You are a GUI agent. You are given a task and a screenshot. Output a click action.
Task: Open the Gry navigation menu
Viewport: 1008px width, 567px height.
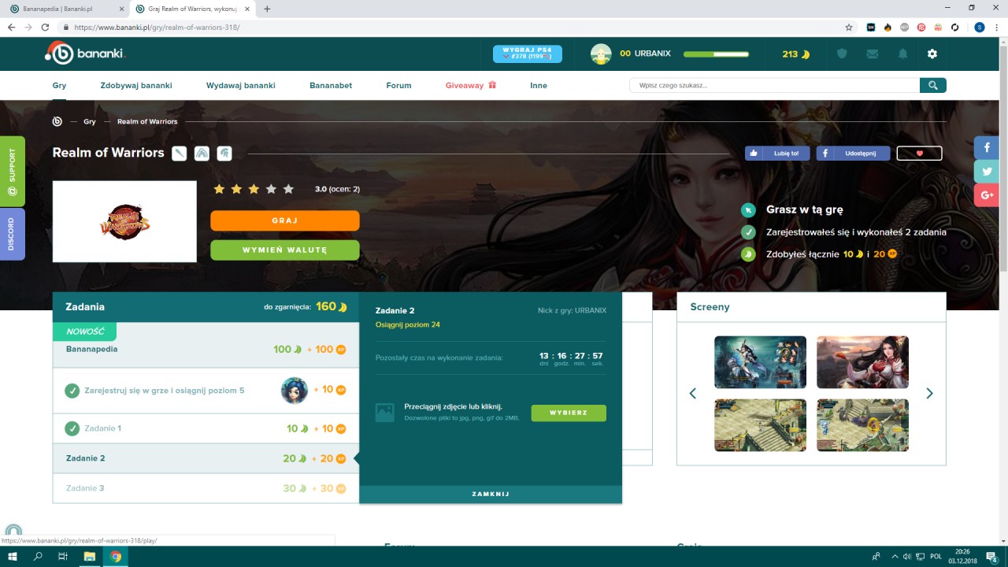(59, 85)
